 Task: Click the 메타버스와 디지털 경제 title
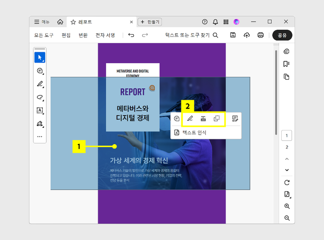click(133, 113)
